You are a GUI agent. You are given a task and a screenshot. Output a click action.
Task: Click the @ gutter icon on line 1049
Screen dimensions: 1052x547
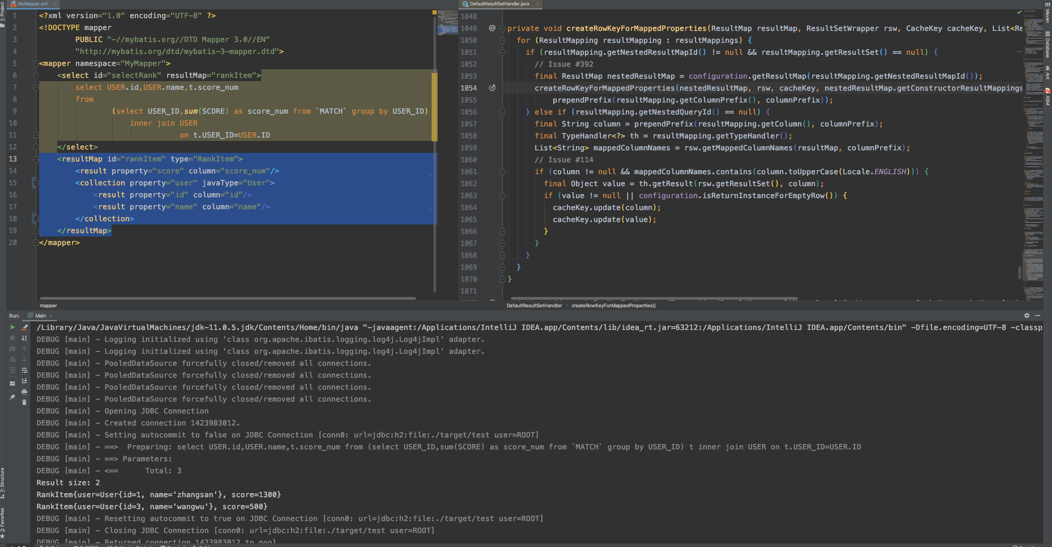(492, 28)
